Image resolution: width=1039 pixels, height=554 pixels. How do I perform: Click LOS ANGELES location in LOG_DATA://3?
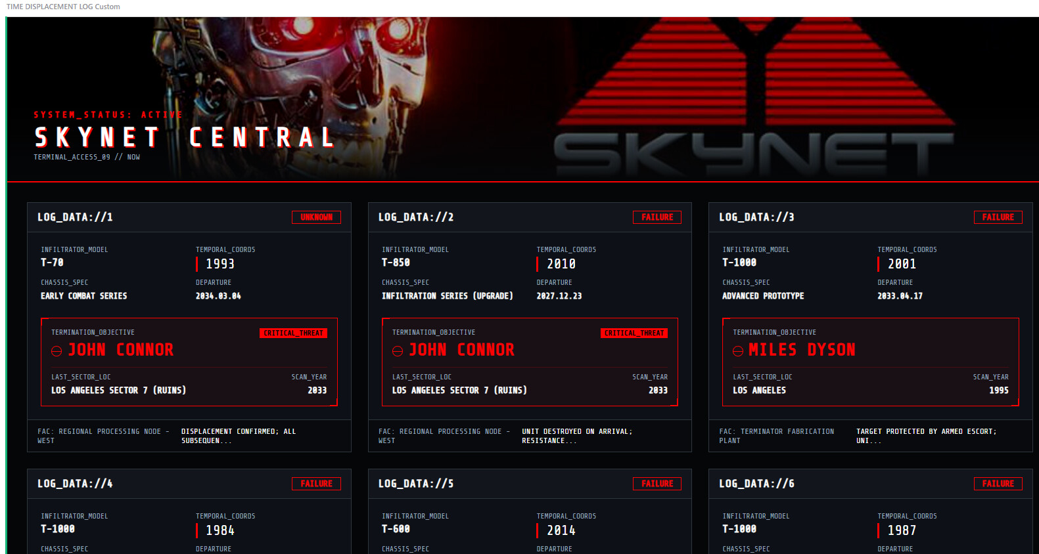(760, 391)
